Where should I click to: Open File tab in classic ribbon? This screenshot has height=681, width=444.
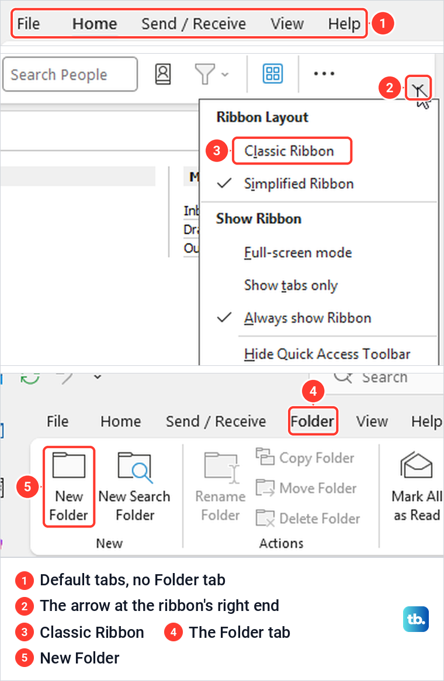point(57,421)
